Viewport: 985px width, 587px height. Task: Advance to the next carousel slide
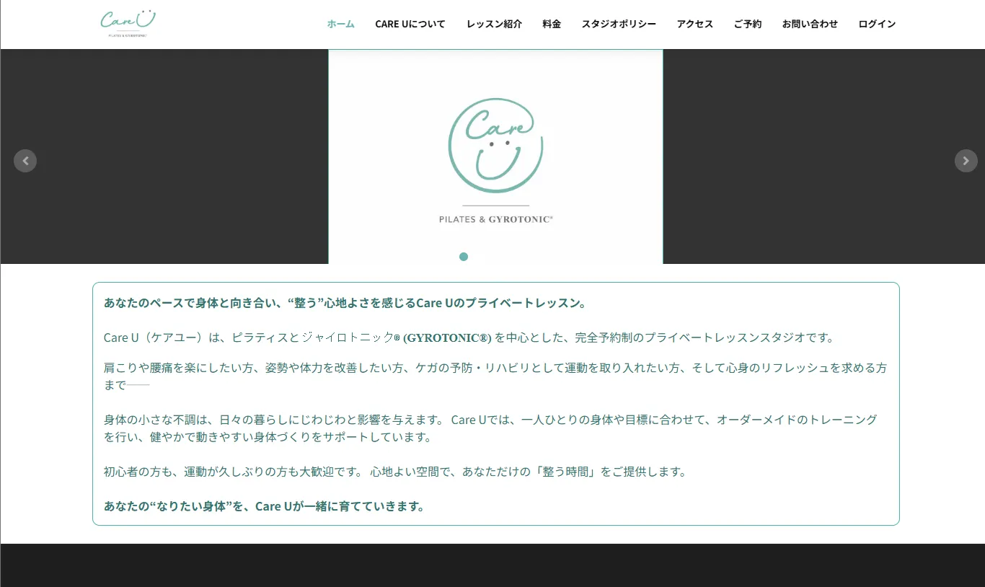coord(966,161)
